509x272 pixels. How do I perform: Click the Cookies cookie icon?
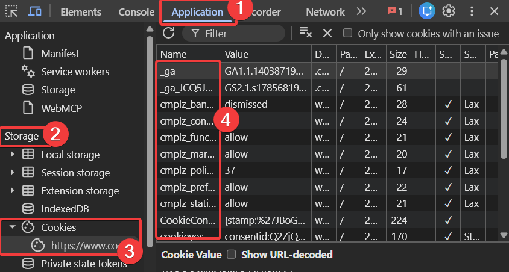(x=28, y=227)
